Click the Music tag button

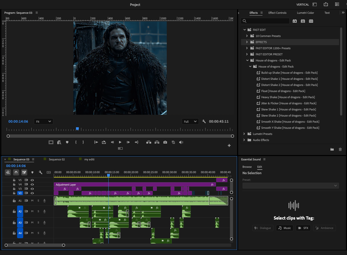pyautogui.click(x=285, y=228)
